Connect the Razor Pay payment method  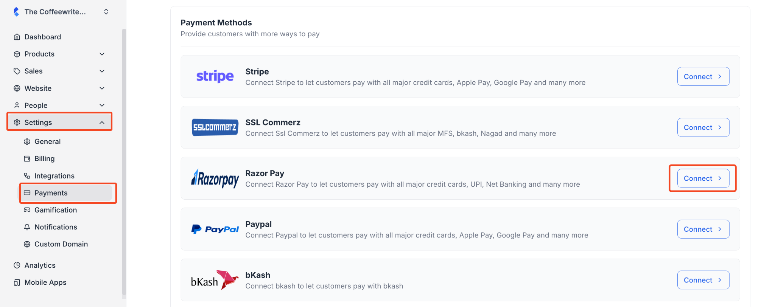point(703,178)
